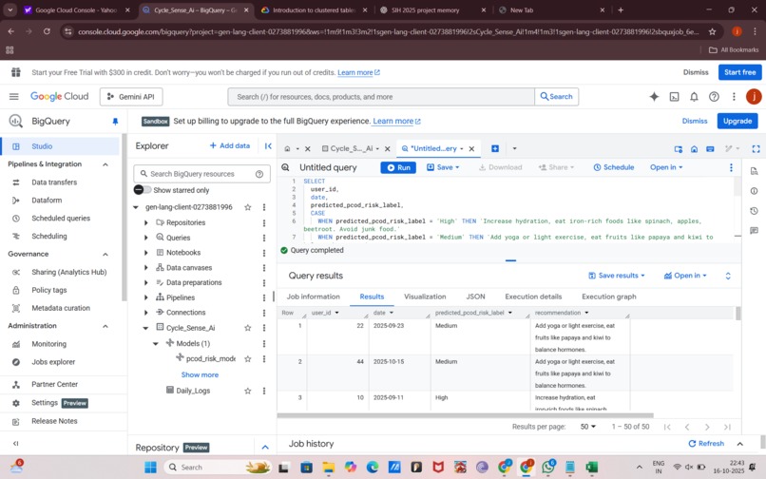Screen dimensions: 766x479
Task: Open Excel from the taskbar
Action: tap(591, 468)
